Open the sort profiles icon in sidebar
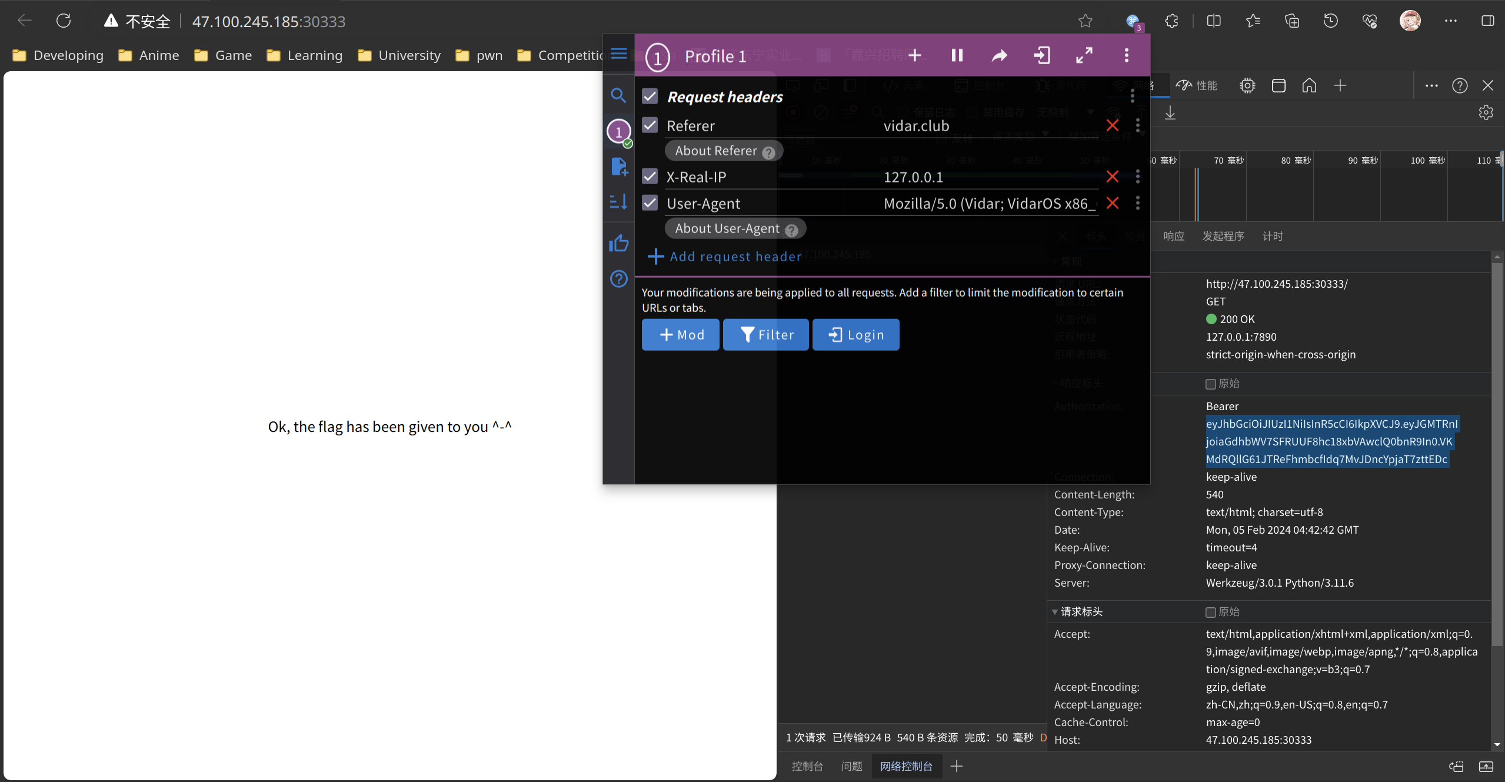 [618, 202]
